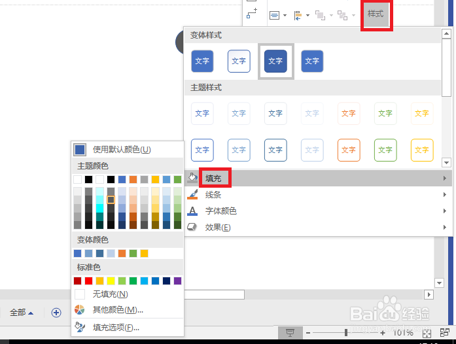Screen dimensions: 456x344
Task: Expand the 字体颜色 submenu arrow
Action: tap(445, 211)
